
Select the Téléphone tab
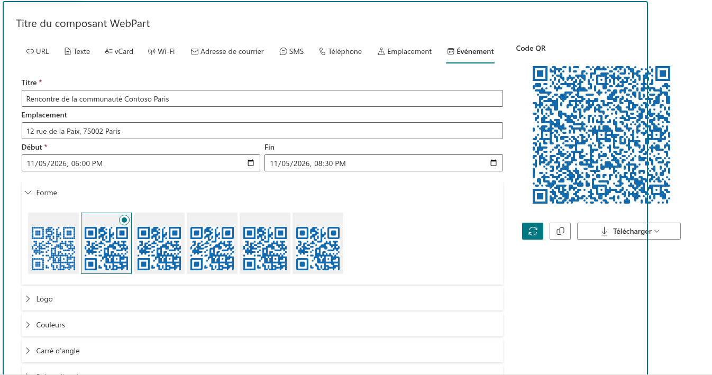click(x=341, y=51)
